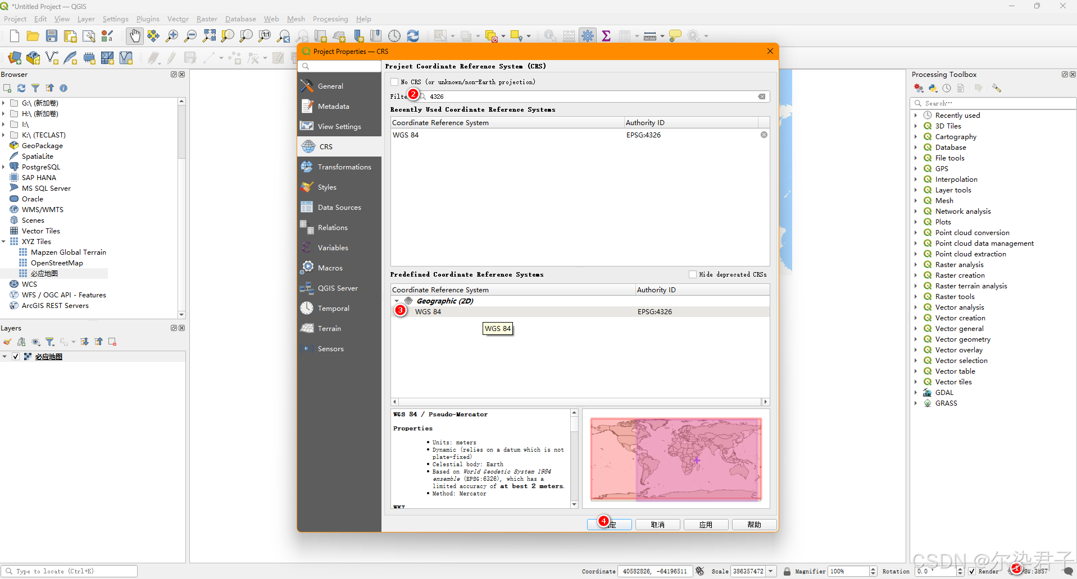Click the 取消 cancel button
The height and width of the screenshot is (579, 1077).
[658, 525]
